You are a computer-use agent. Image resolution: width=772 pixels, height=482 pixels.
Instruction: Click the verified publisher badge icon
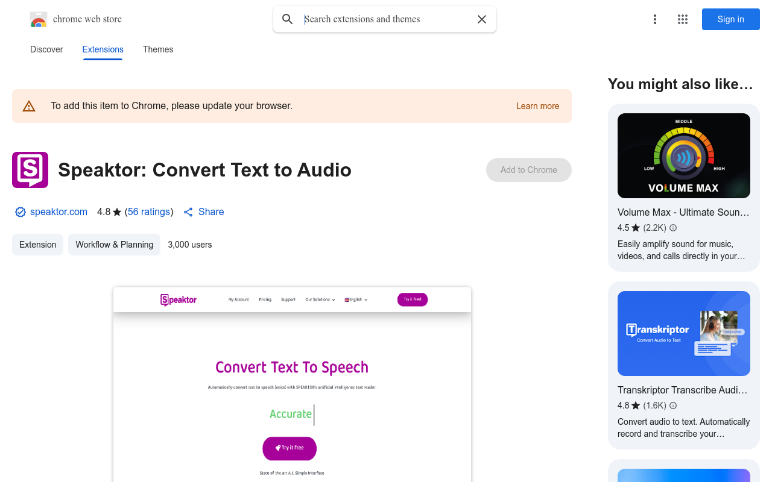(x=21, y=212)
